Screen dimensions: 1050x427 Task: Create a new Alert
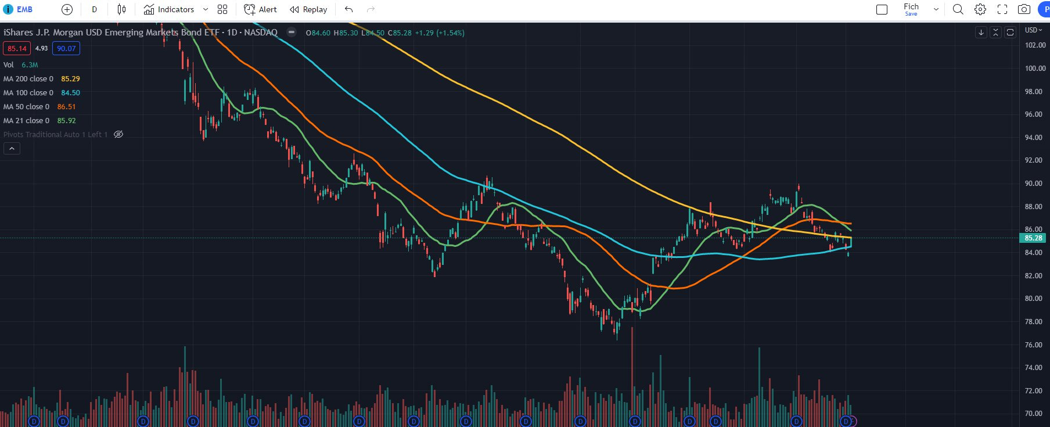click(x=260, y=9)
